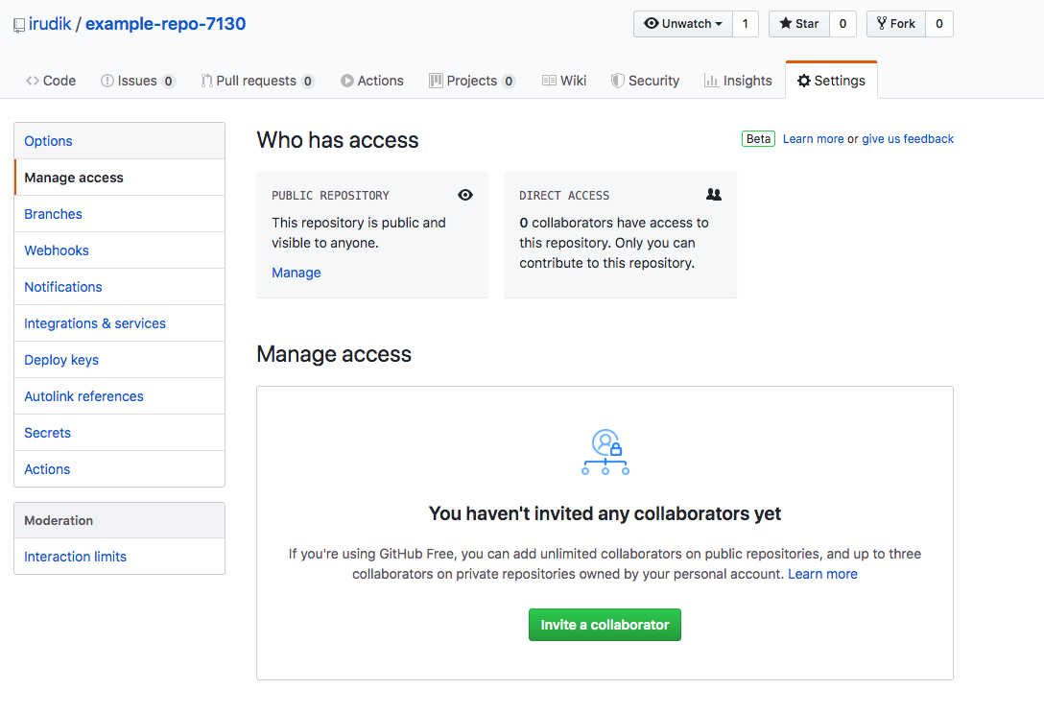
Task: Open the give us feedback link
Action: (x=908, y=139)
